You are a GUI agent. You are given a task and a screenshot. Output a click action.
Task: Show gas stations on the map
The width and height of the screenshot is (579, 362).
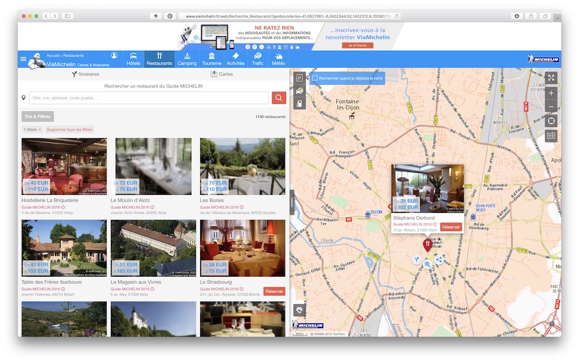point(300,103)
